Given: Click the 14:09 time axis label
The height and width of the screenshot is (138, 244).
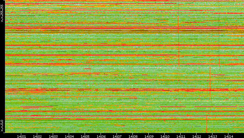Looking at the screenshot, I should coord(149,136).
